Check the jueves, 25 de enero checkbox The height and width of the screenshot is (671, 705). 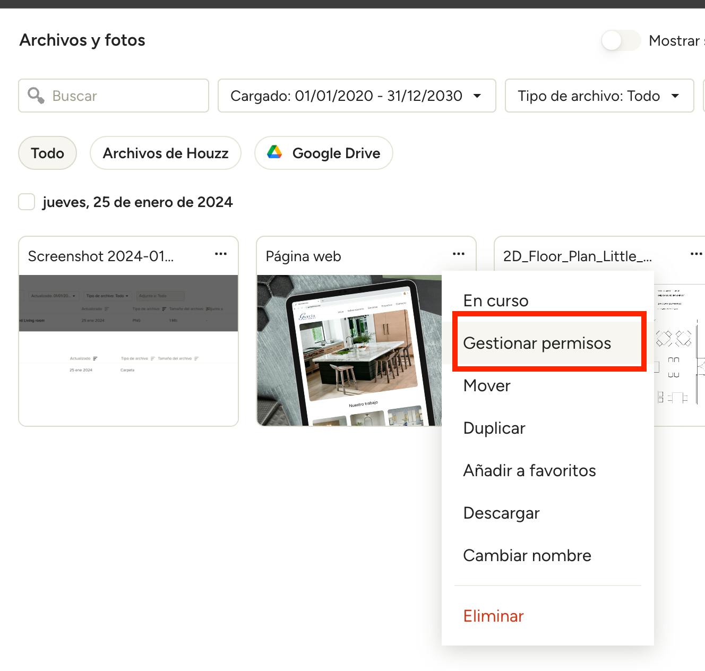pos(27,202)
